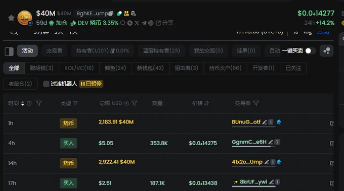This screenshot has height=191, width=344.
Task: Toggle the 价格 column swap icon
Action: pyautogui.click(x=207, y=103)
